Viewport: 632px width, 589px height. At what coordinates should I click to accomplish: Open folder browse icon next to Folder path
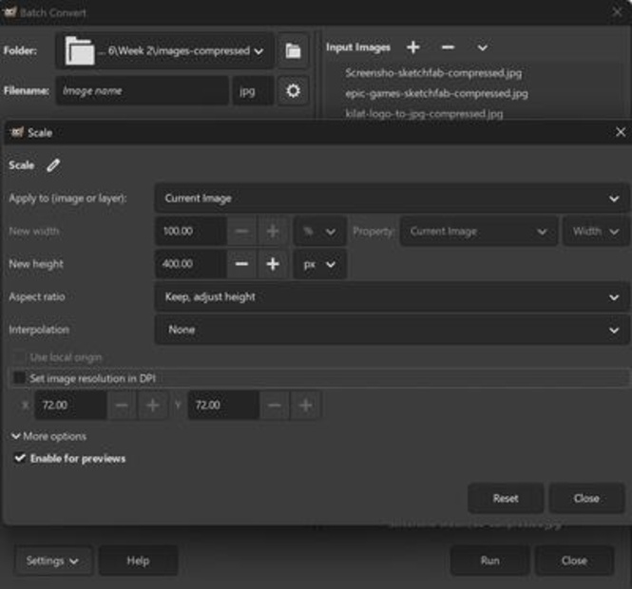pos(293,50)
